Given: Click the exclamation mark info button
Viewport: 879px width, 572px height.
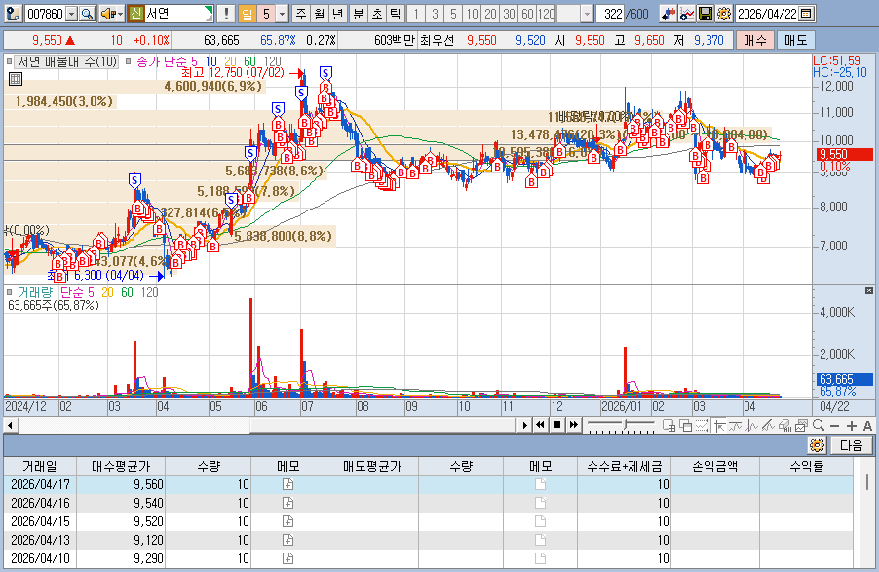Looking at the screenshot, I should [226, 14].
